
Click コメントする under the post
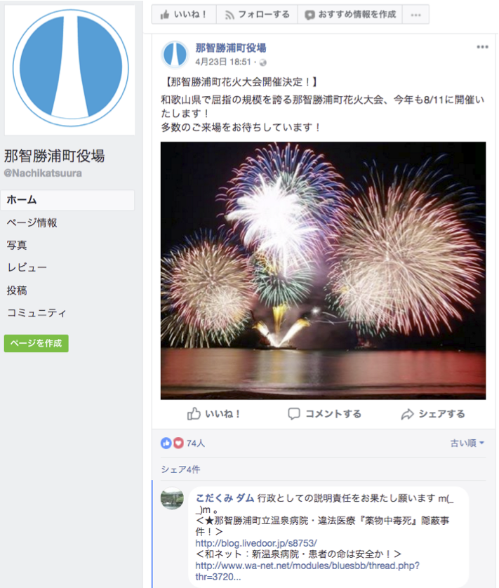(x=324, y=414)
